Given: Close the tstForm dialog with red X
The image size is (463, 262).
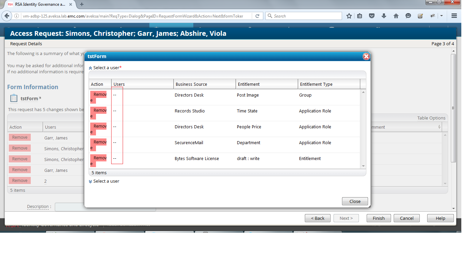Looking at the screenshot, I should (x=366, y=56).
